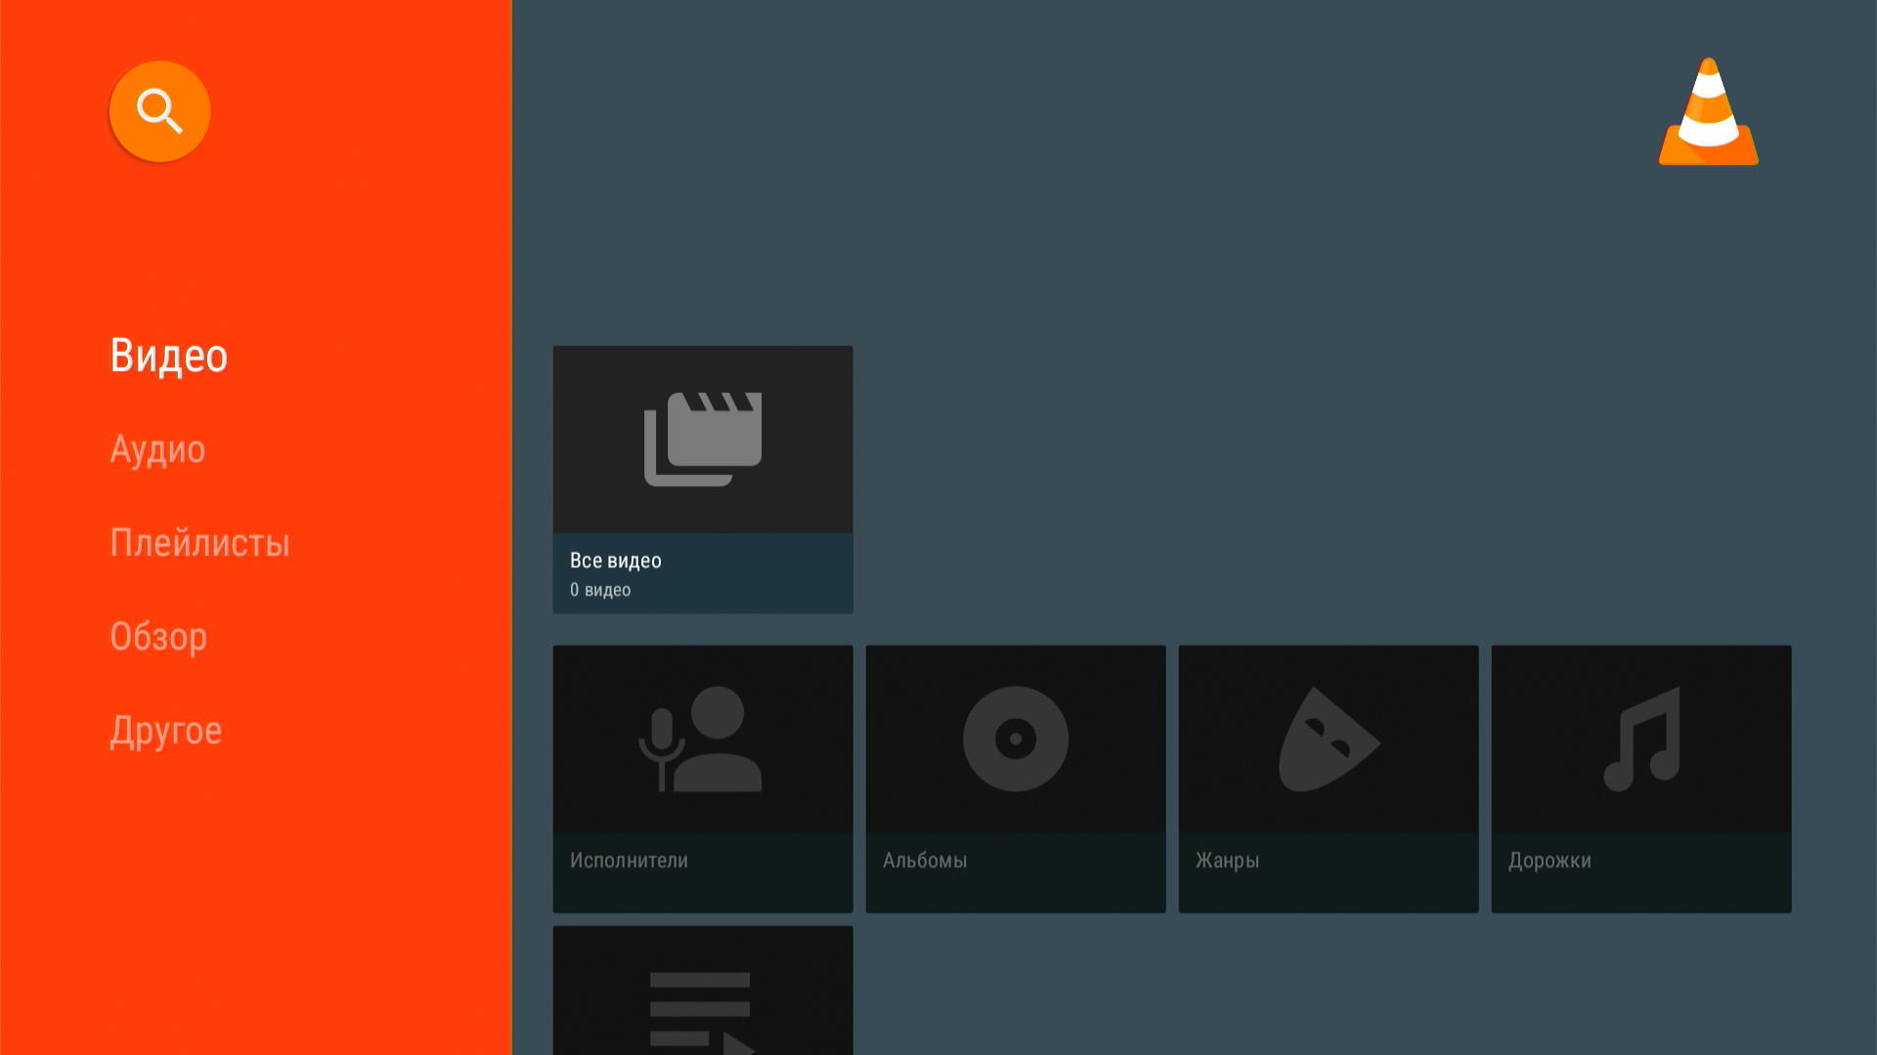Click the theater mask genres icon
1877x1055 pixels.
click(1328, 738)
